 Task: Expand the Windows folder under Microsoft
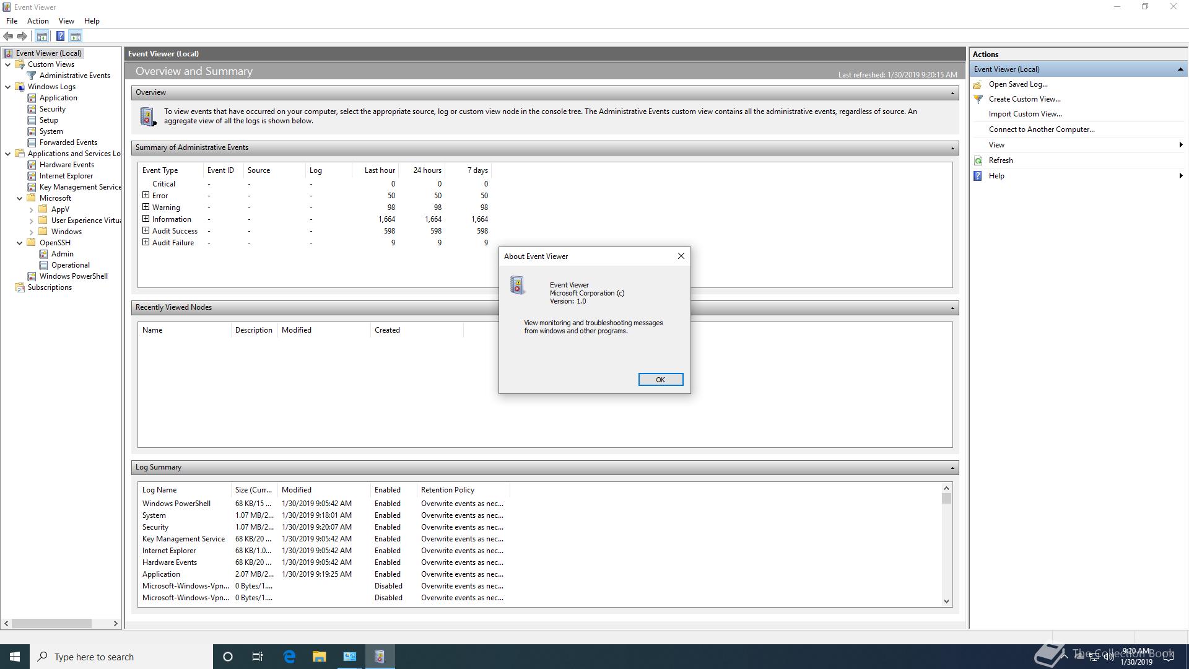[x=31, y=232]
